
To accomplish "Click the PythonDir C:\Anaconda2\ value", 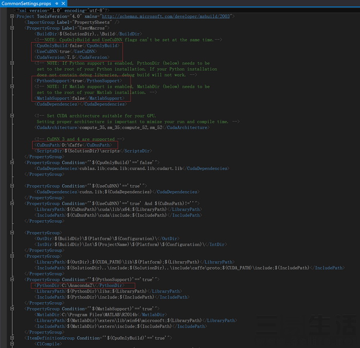I will pos(78,286).
